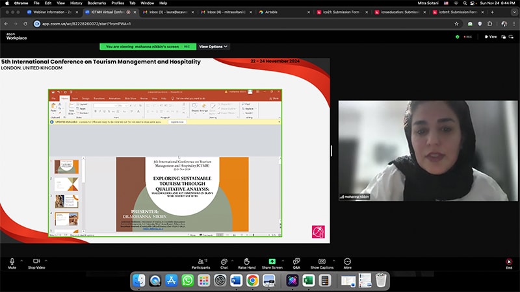End the Zoom meeting
Image resolution: width=520 pixels, height=292 pixels.
[x=509, y=262]
